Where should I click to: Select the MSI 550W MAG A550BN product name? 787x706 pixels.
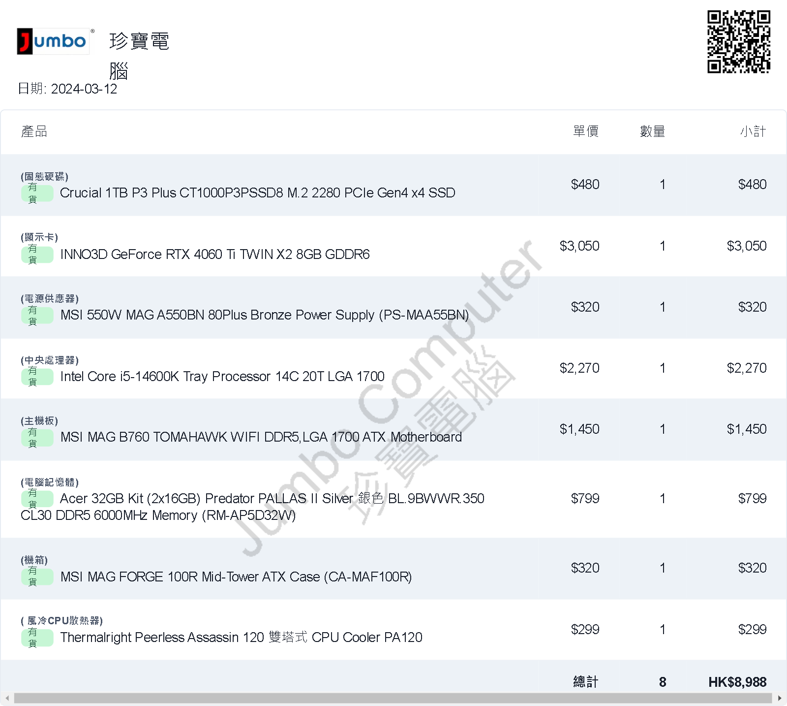point(265,315)
